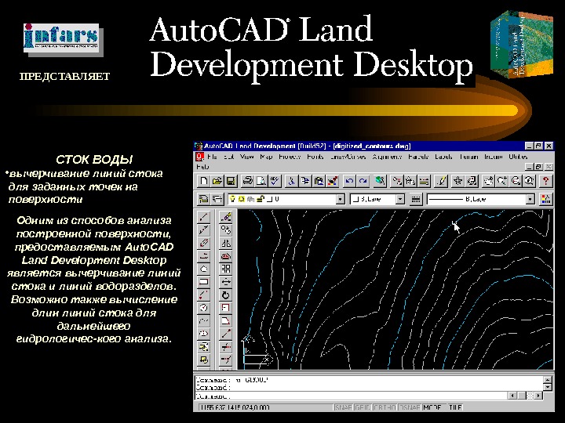This screenshot has width=565, height=423.
Task: Click the Paste clipboard icon
Action: (x=319, y=181)
